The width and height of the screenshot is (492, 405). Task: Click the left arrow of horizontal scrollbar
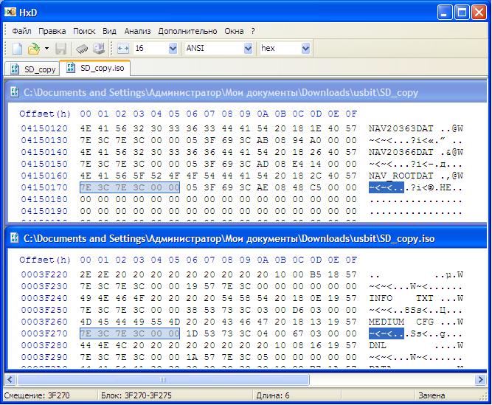pyautogui.click(x=10, y=380)
